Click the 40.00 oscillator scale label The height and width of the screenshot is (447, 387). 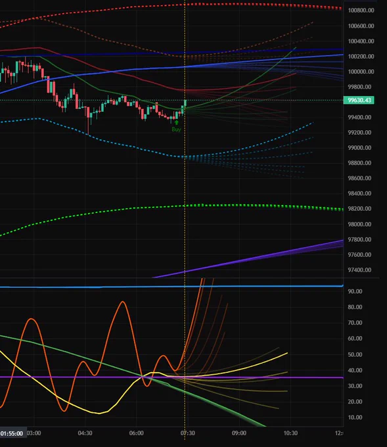(355, 370)
